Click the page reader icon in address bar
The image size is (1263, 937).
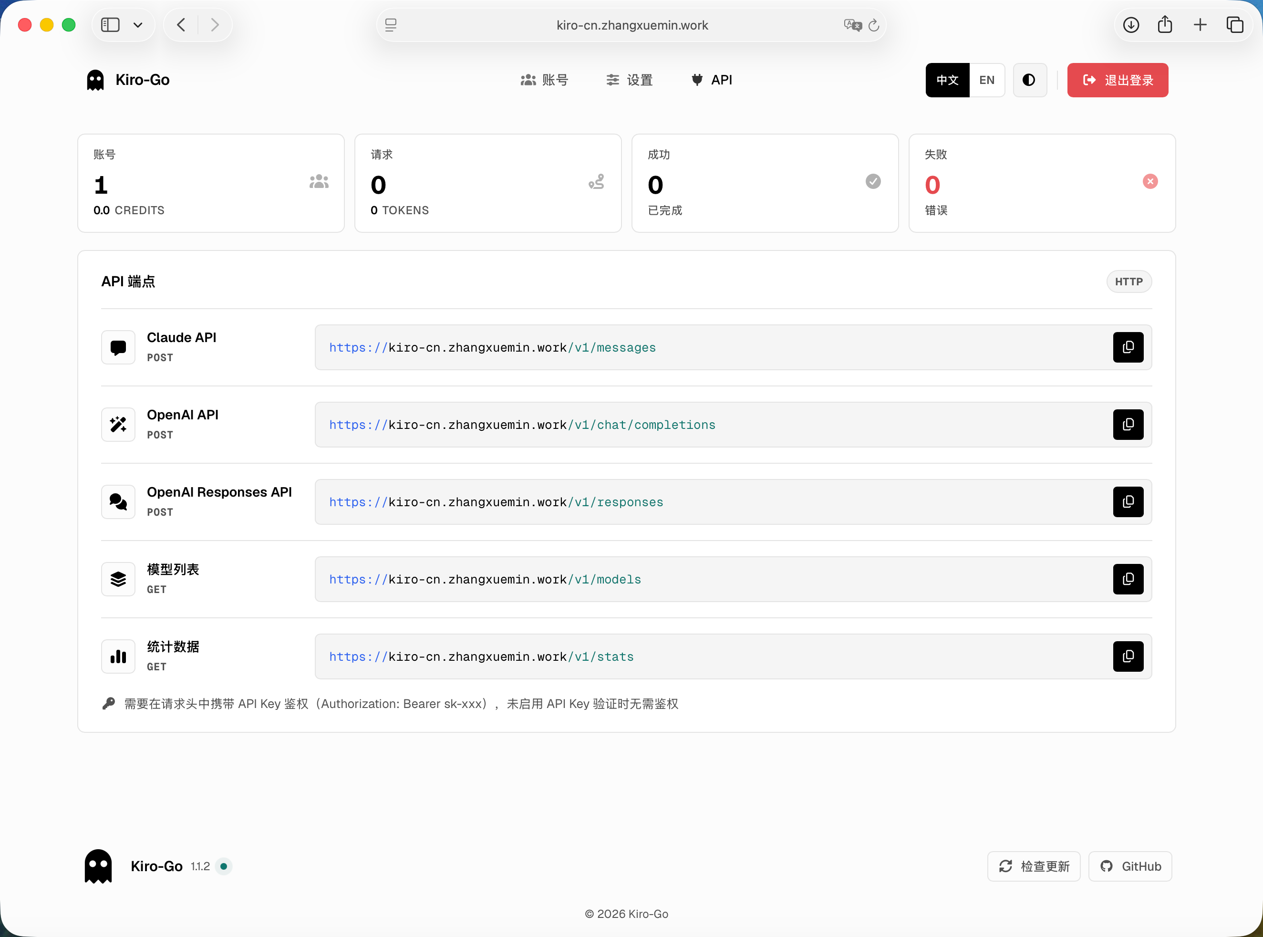(x=391, y=25)
